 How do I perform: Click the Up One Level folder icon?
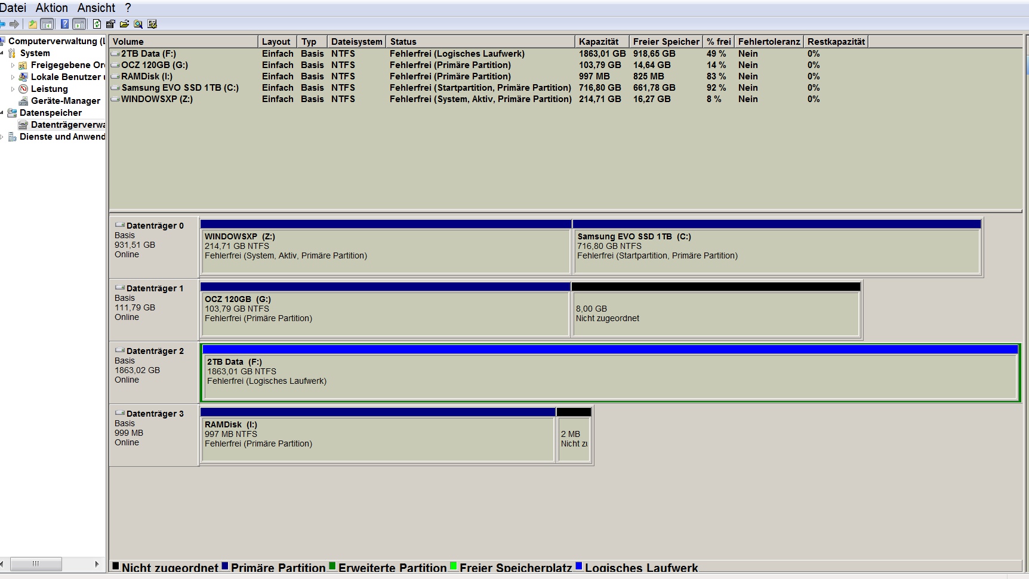pos(32,24)
